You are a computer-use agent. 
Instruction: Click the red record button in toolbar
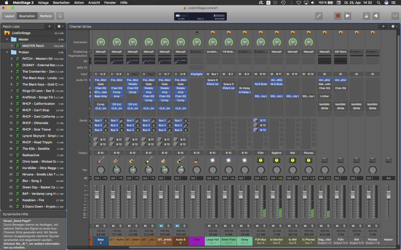pos(338,16)
